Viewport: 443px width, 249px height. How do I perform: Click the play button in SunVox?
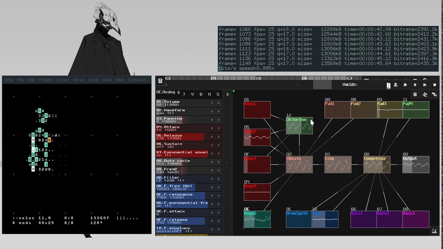point(415,85)
